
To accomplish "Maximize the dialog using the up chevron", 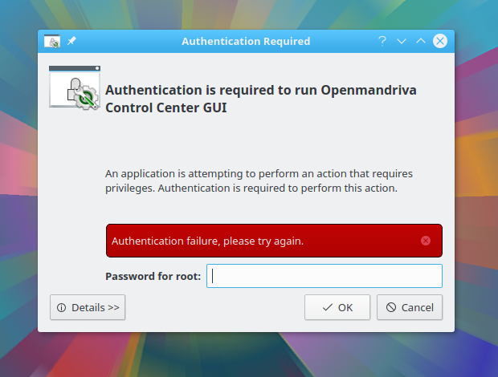I will tap(421, 41).
